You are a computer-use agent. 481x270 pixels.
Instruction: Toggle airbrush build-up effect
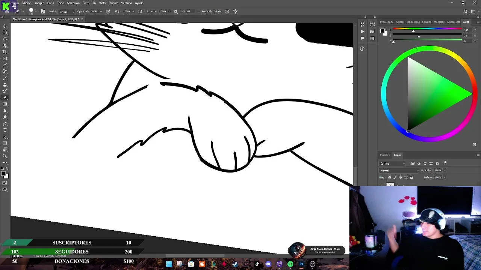[x=140, y=12]
